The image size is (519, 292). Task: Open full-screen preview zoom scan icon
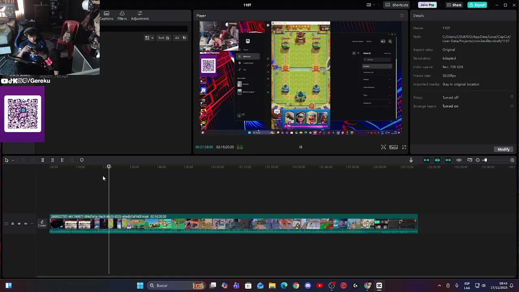point(384,147)
